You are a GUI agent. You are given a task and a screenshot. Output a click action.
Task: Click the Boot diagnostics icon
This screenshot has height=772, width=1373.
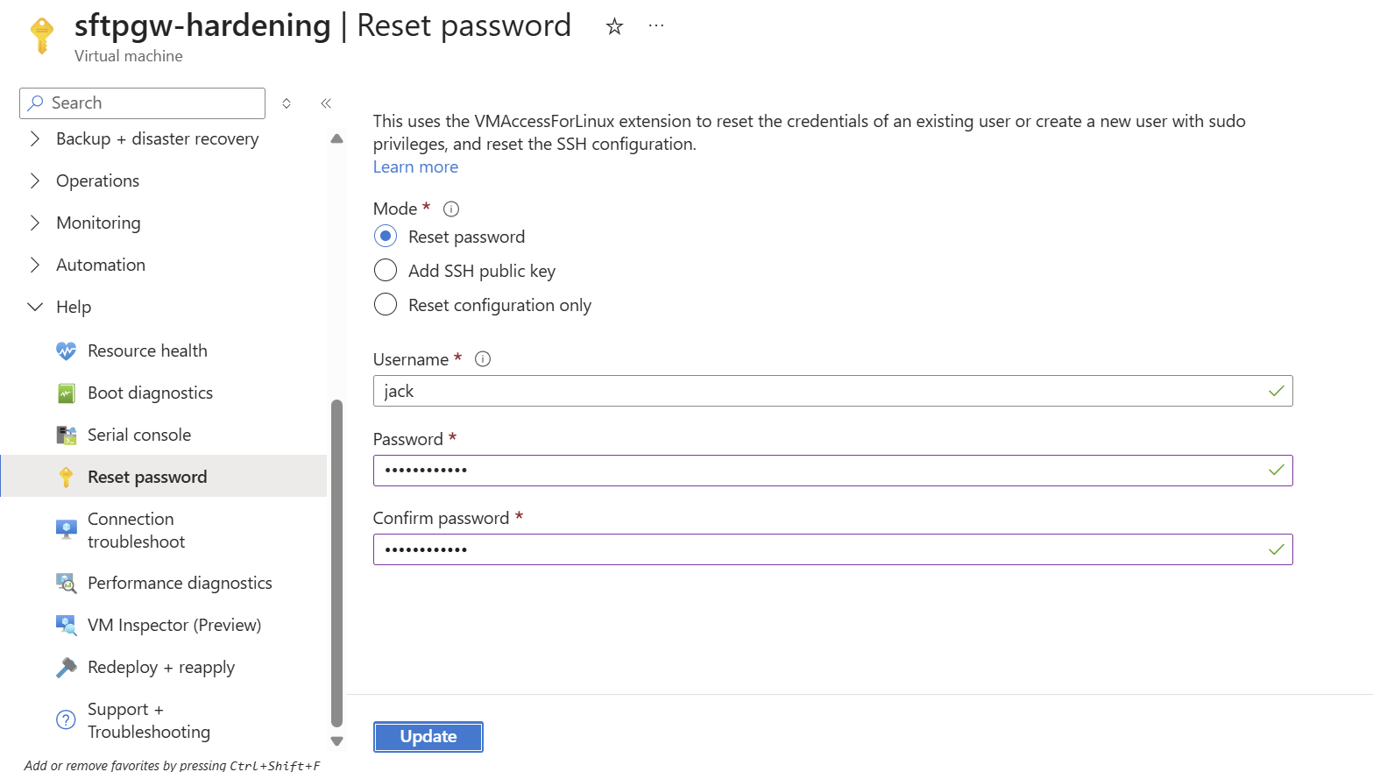(66, 393)
